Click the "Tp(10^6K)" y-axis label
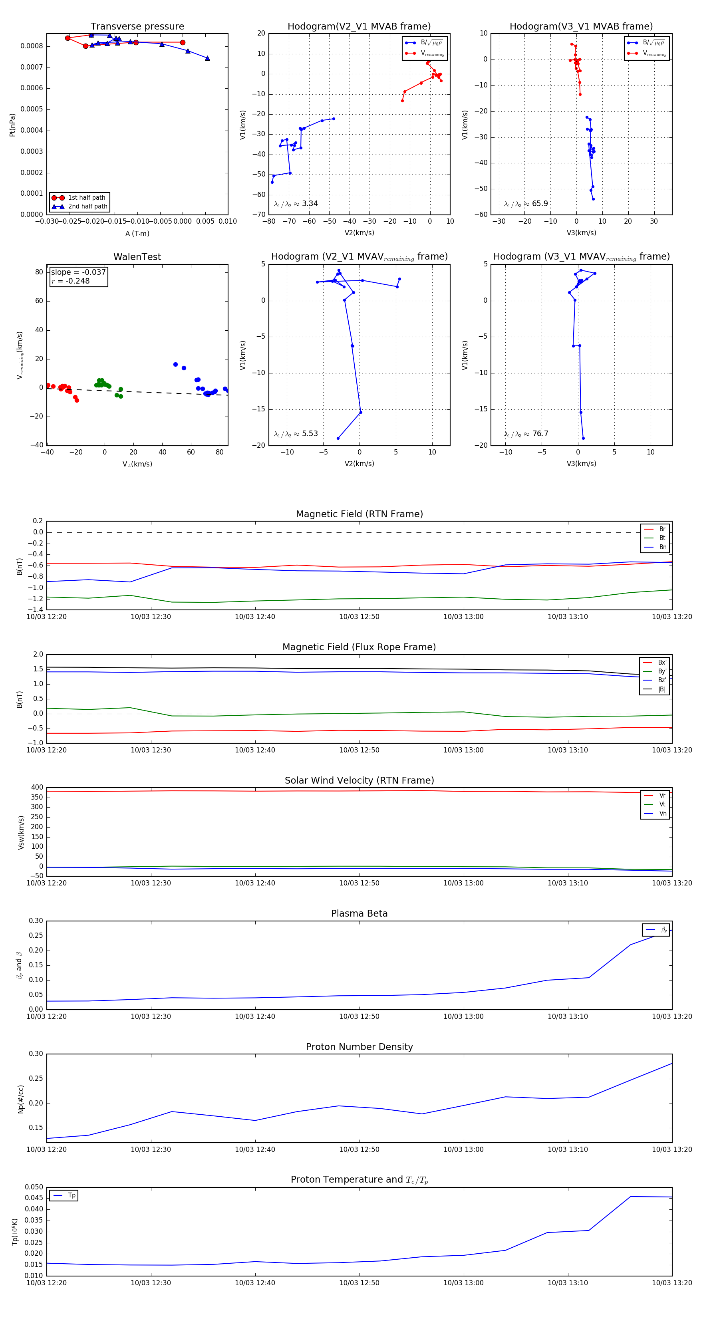This screenshot has height=1318, width=719. pyautogui.click(x=14, y=1232)
